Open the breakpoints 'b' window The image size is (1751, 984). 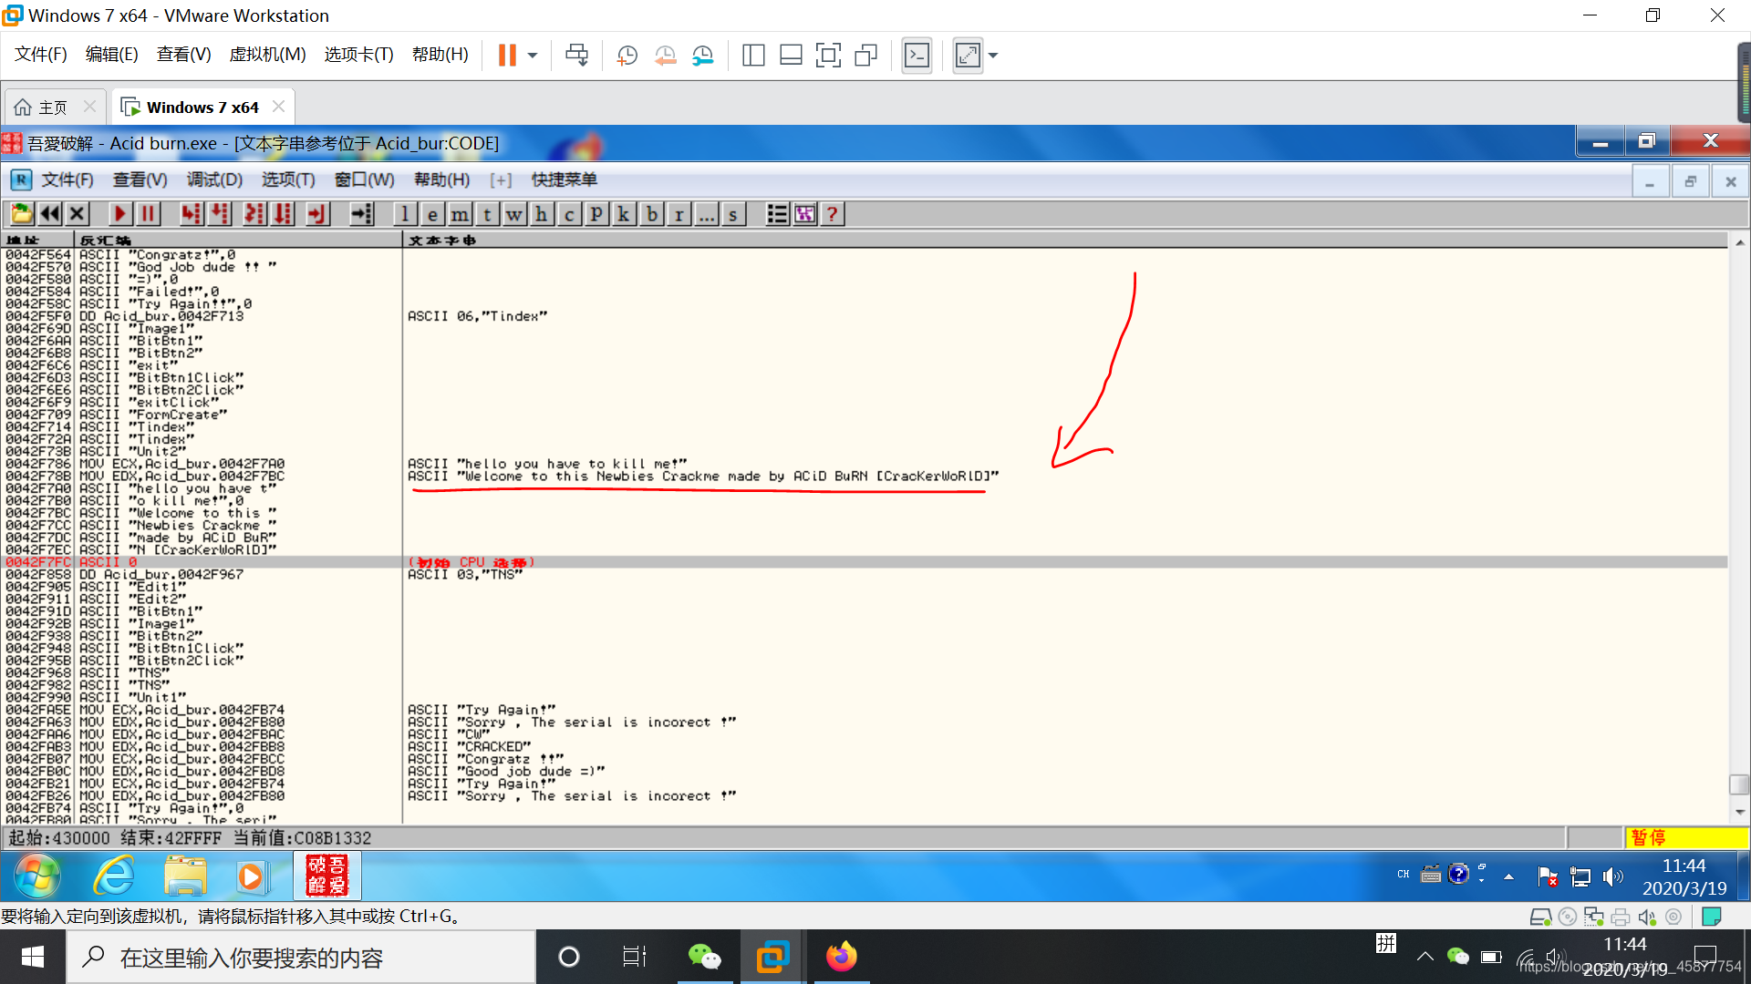[651, 214]
